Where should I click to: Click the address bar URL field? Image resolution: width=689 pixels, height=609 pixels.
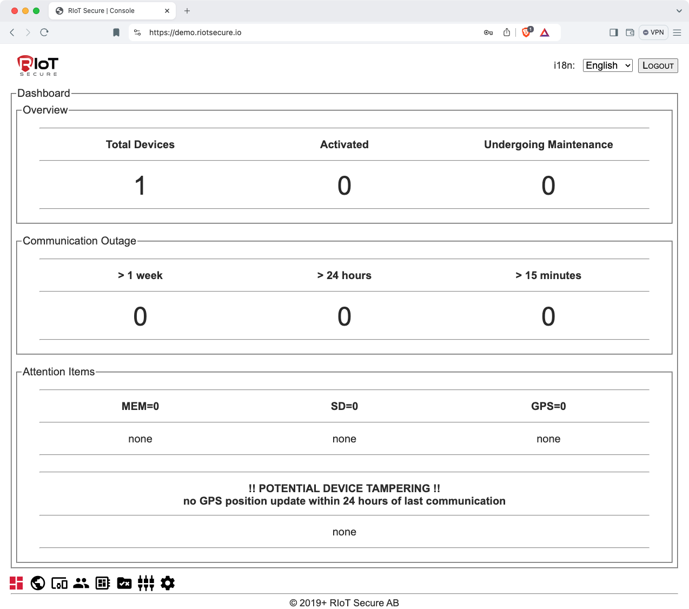(x=303, y=32)
